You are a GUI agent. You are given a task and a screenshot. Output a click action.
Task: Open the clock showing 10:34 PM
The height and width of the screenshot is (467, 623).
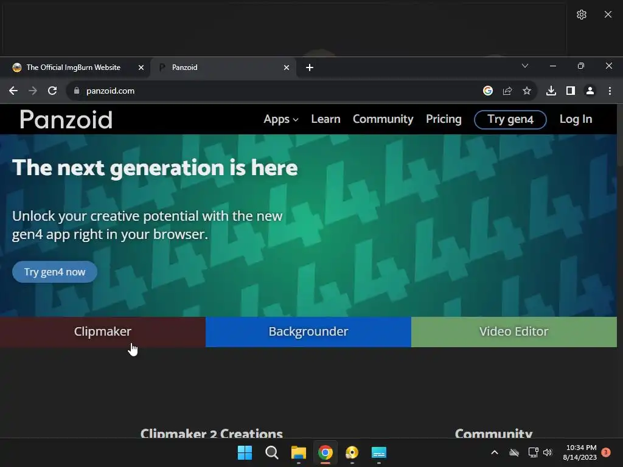coord(580,452)
